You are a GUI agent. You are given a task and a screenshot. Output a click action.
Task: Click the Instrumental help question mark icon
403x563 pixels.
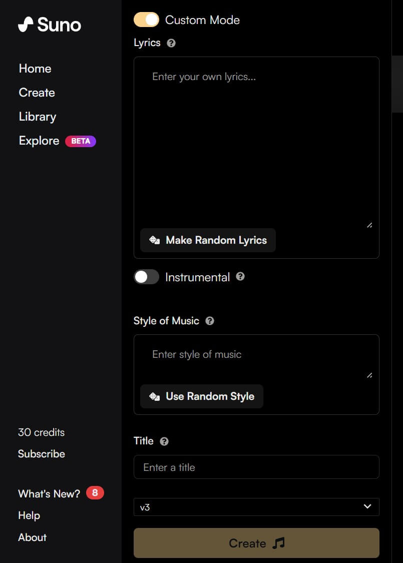pyautogui.click(x=240, y=276)
